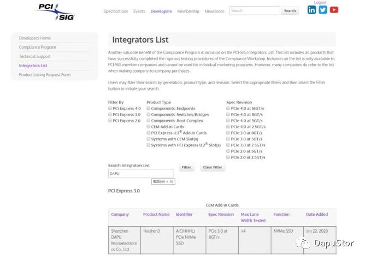Select the NVMe SSD function cell

[x=287, y=240]
